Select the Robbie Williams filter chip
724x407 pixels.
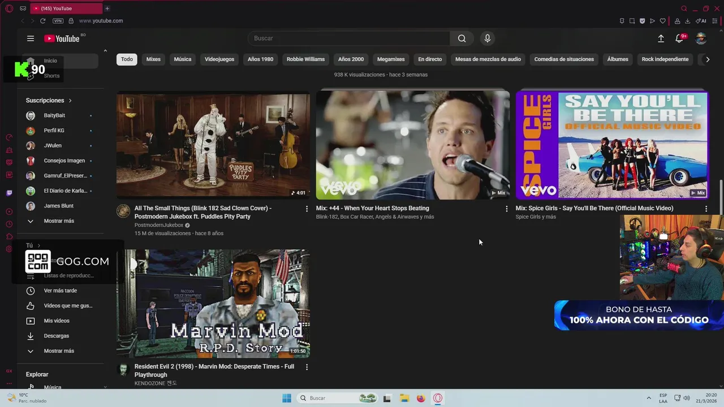[x=305, y=59]
